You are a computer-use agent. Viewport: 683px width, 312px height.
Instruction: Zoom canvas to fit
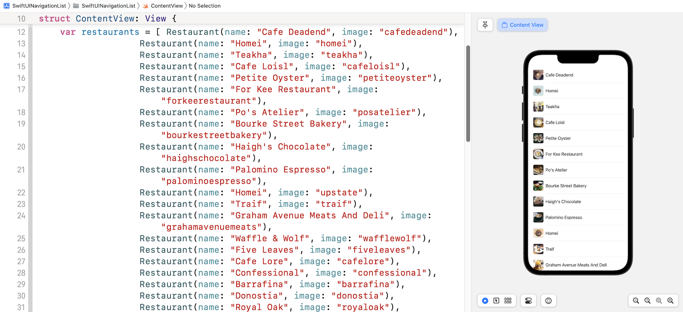(659, 301)
